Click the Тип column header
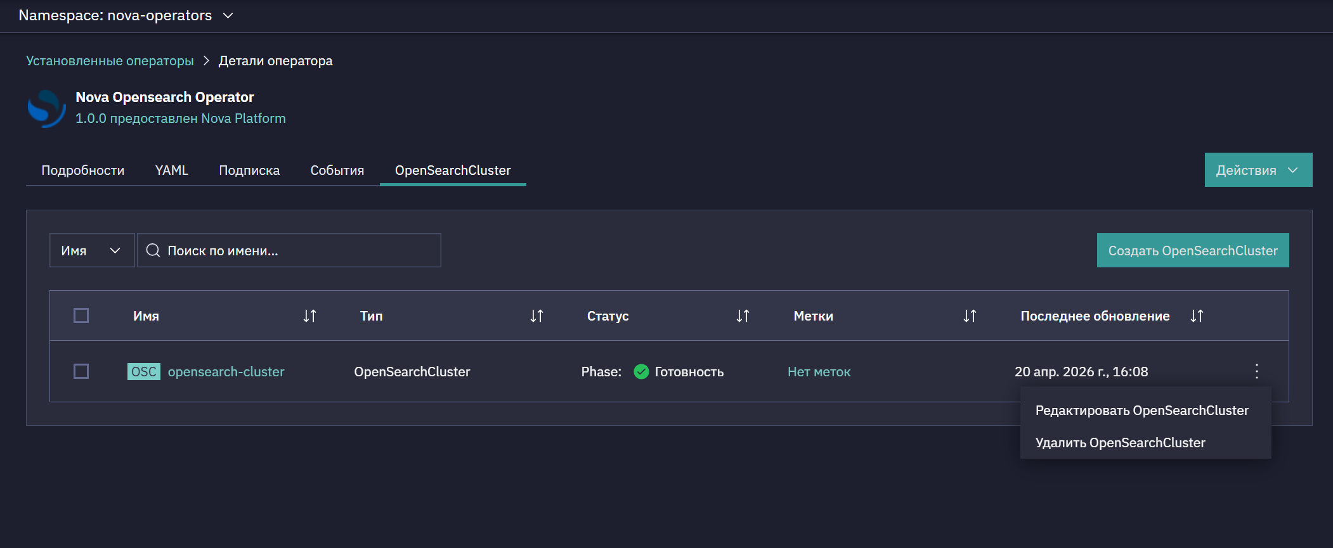 [x=372, y=316]
